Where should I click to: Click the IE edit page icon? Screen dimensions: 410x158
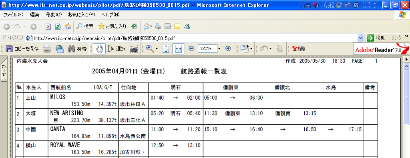(x=168, y=26)
